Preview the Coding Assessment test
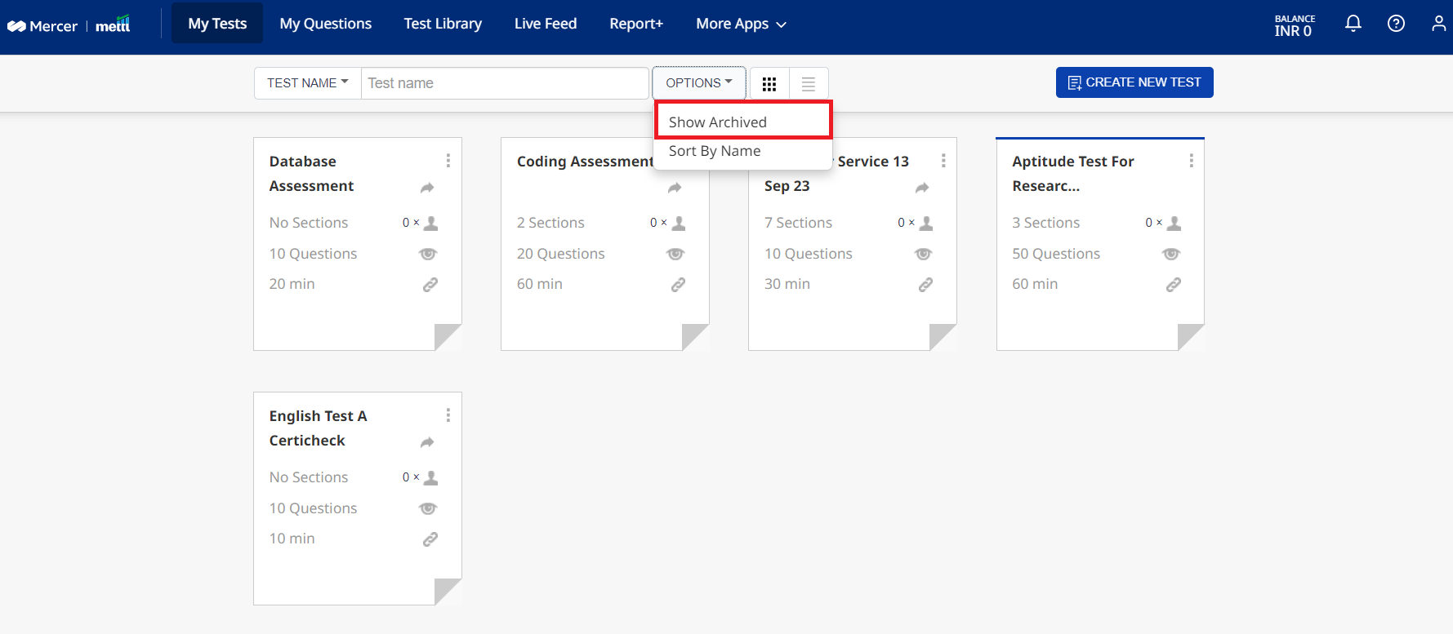1453x634 pixels. coord(675,254)
